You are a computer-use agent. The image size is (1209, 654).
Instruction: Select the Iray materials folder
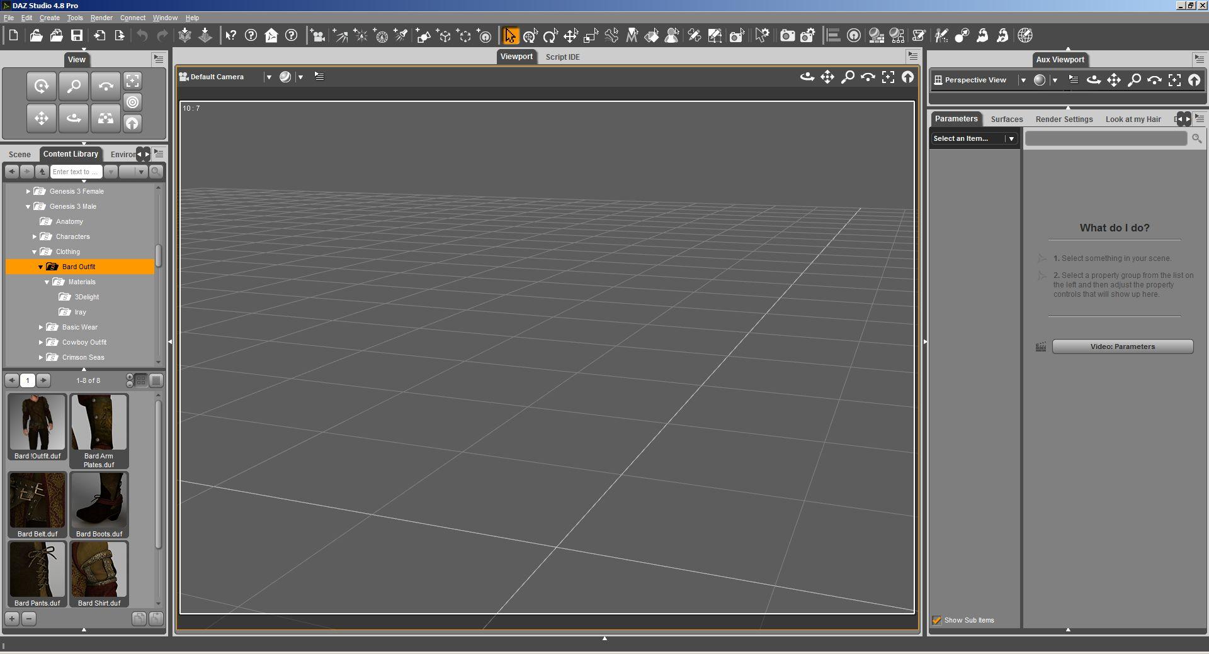(x=80, y=312)
